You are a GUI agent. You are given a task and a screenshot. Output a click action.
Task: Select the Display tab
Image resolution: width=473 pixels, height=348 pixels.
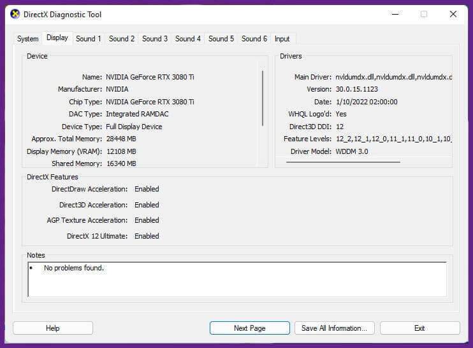57,38
